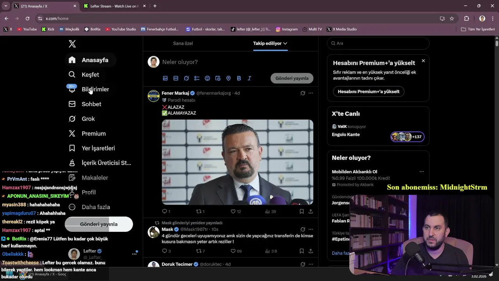Click the X logo in sidebar

[x=72, y=44]
